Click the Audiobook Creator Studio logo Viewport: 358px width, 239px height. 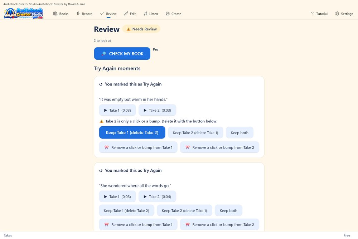pos(24,14)
